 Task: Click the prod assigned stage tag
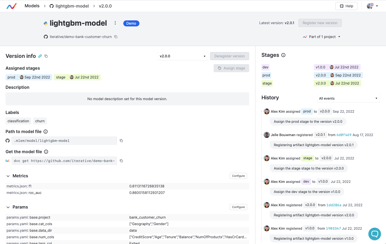29,77
